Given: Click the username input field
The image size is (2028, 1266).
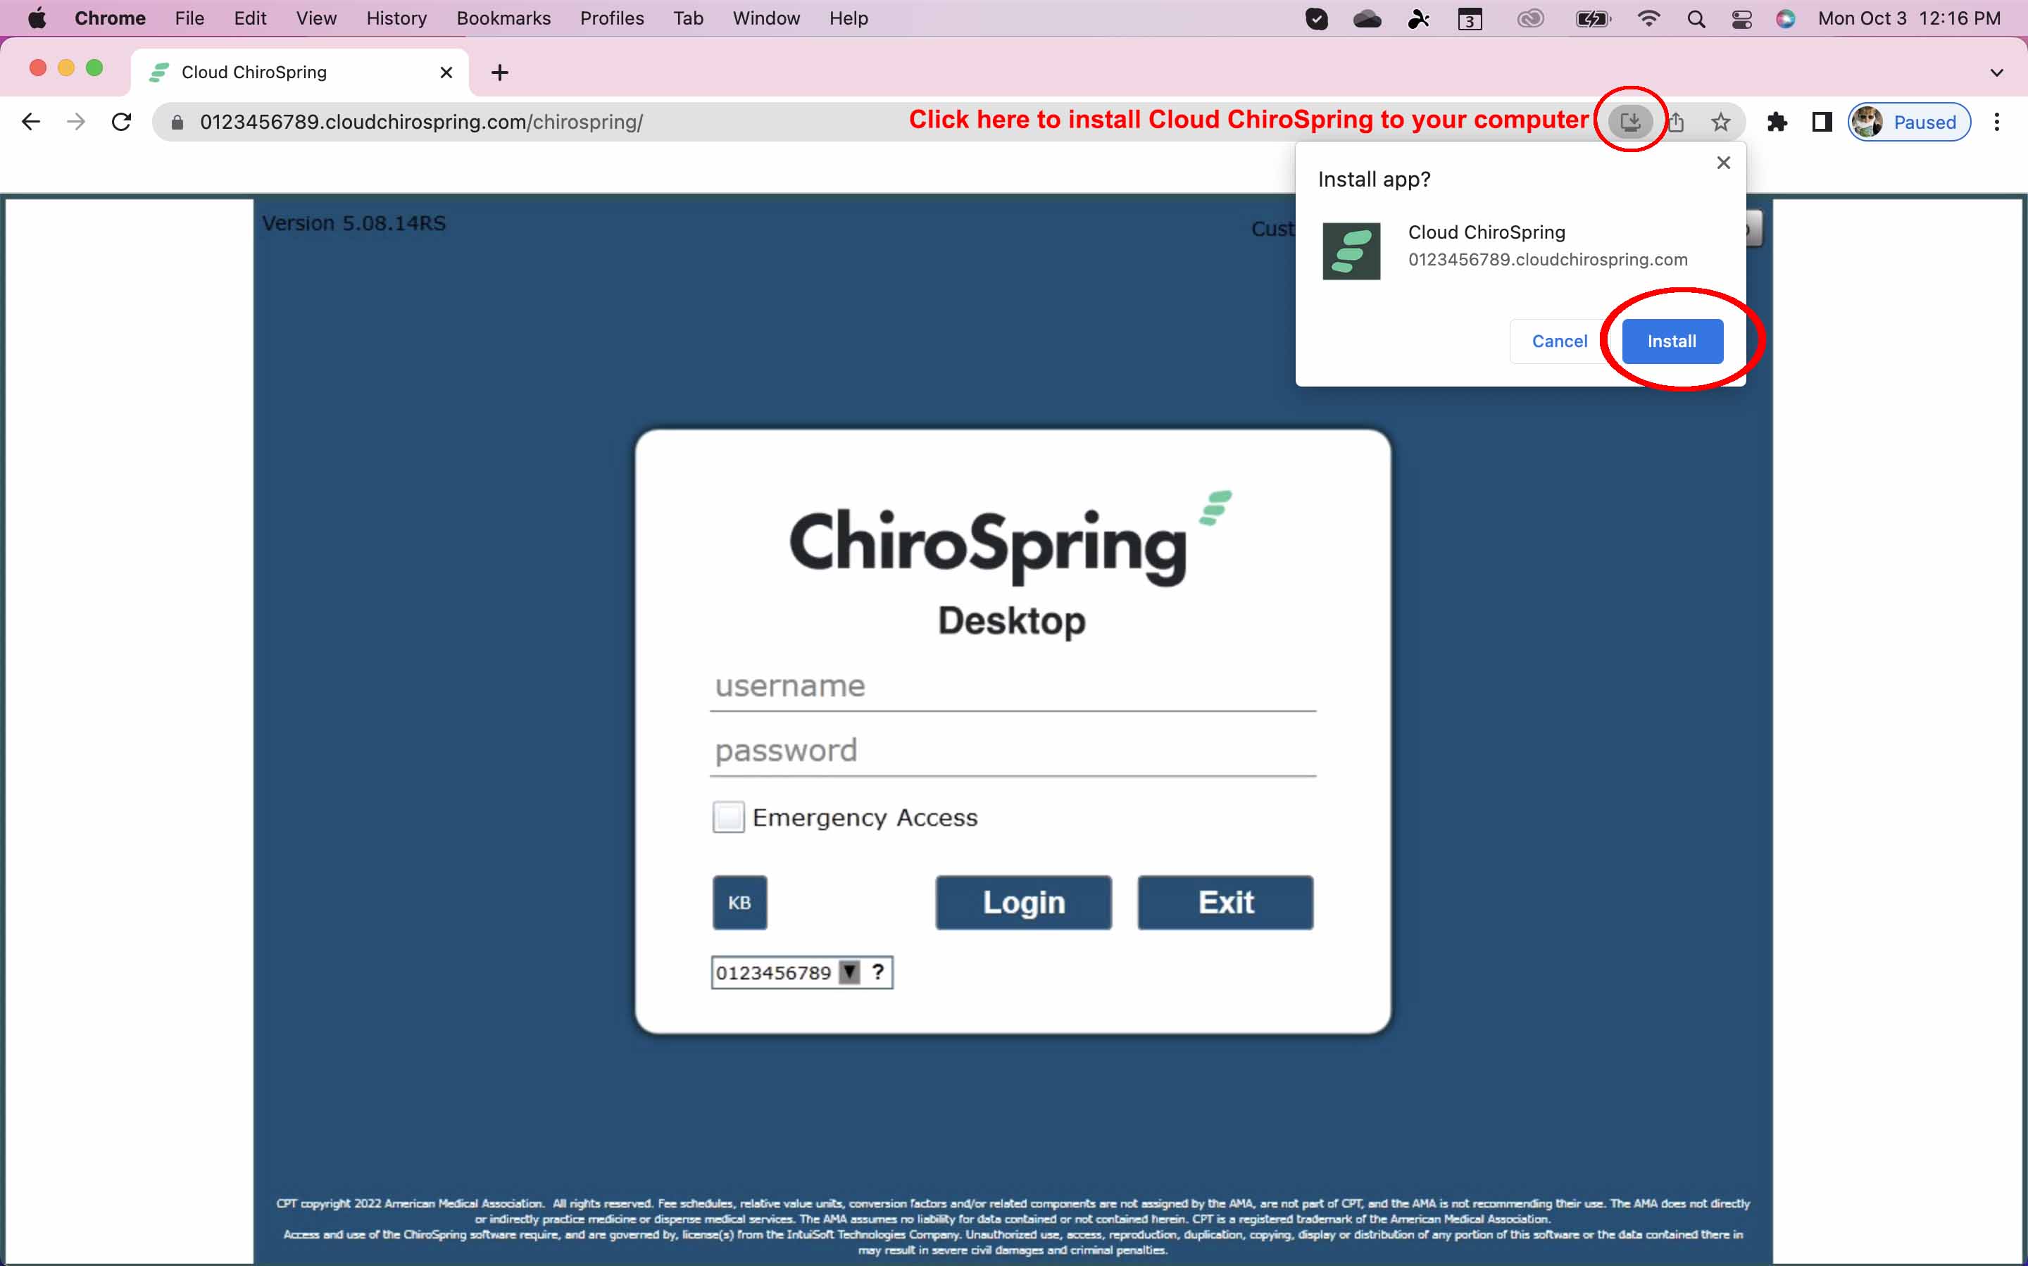Looking at the screenshot, I should pyautogui.click(x=1013, y=686).
